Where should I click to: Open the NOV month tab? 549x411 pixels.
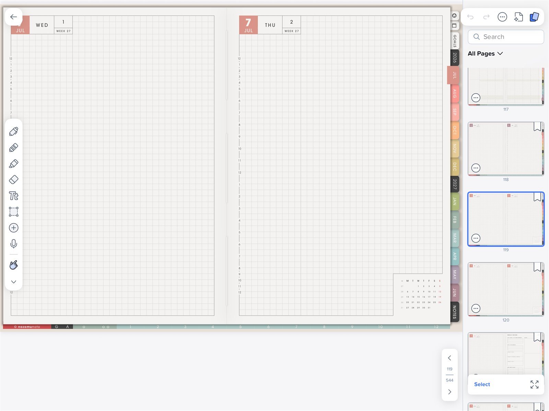click(455, 148)
